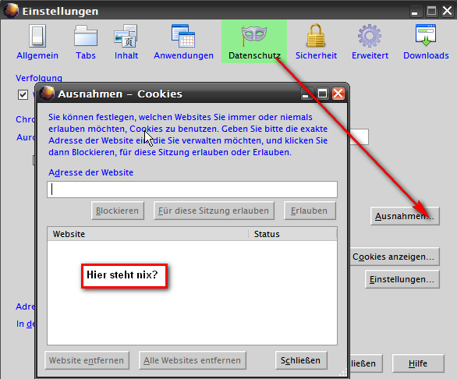Close the Einstellungen window
The image size is (457, 379).
coord(447,11)
